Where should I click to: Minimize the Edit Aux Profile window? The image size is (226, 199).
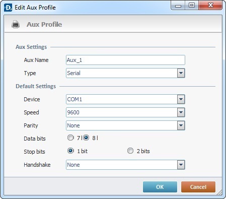tap(178, 6)
